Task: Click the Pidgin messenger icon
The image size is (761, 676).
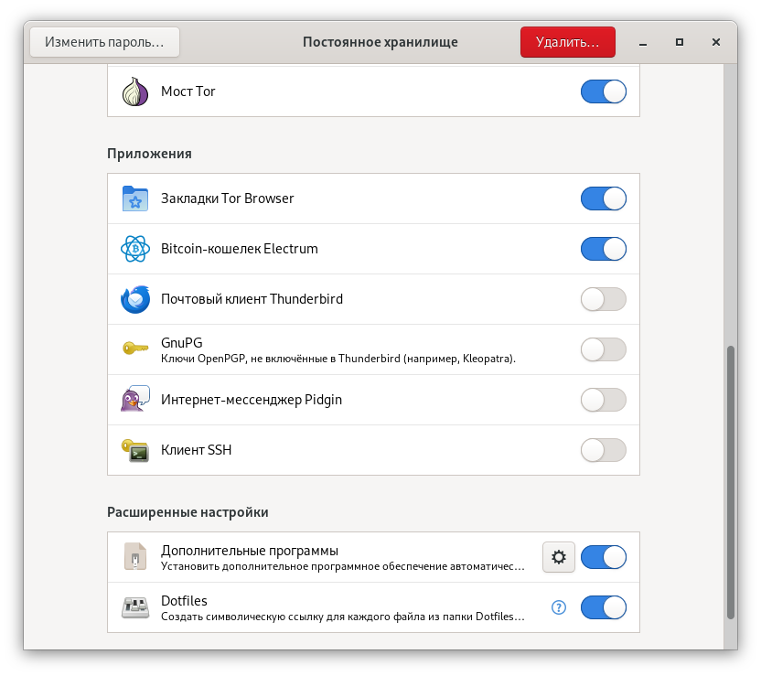Action: (135, 400)
